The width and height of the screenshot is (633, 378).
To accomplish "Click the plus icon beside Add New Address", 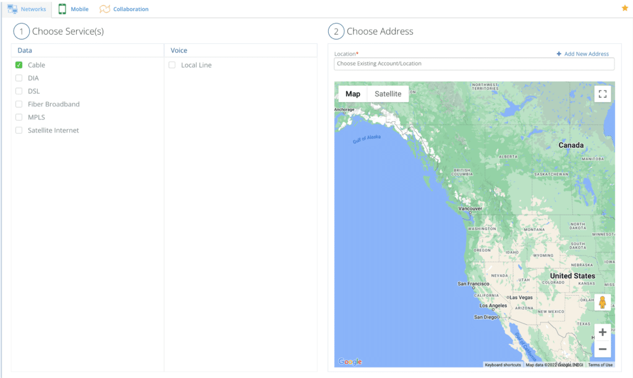I will [559, 54].
